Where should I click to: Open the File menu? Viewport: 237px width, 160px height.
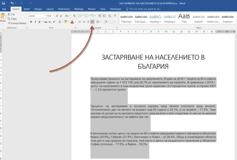point(4,9)
